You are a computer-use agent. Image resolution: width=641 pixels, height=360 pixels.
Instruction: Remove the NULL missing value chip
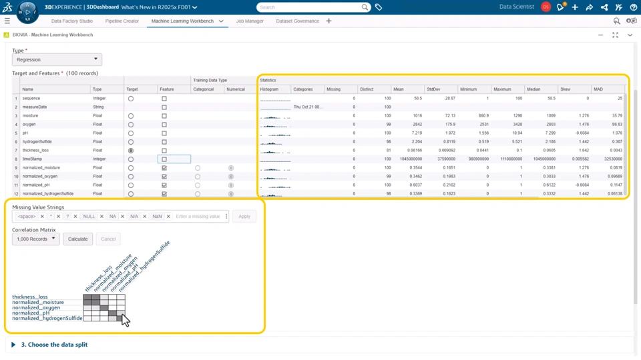tap(101, 216)
